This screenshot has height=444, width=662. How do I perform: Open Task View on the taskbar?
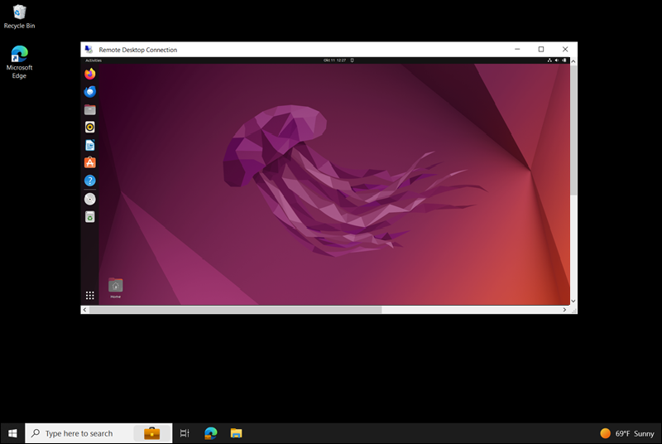(185, 433)
